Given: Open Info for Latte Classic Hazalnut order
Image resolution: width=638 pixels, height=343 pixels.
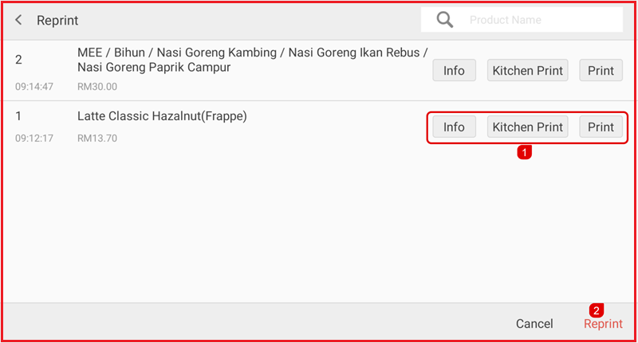Looking at the screenshot, I should click(x=454, y=127).
